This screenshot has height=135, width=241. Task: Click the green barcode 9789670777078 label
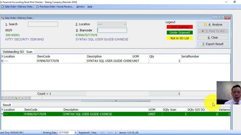coord(86,35)
